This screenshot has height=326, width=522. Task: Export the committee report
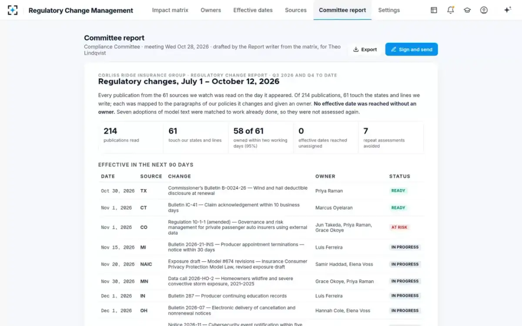coord(365,50)
